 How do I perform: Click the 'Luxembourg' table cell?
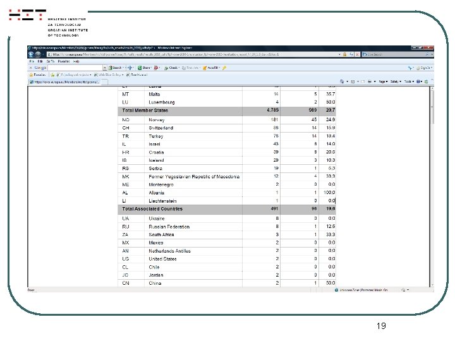click(161, 102)
